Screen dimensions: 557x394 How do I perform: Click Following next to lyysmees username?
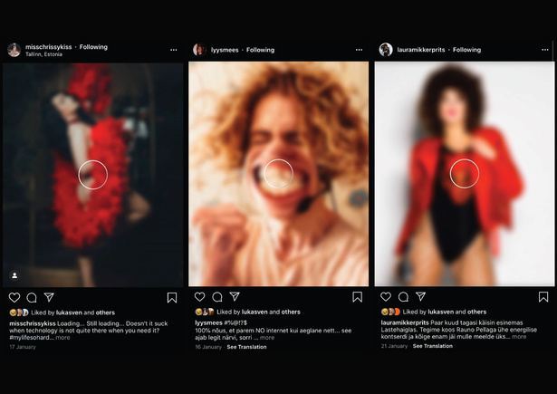(x=260, y=50)
